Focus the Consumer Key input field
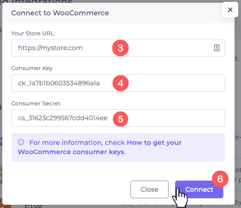The width and height of the screenshot is (241, 208). click(118, 83)
